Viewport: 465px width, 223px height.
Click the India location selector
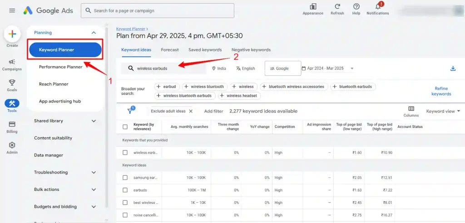click(x=219, y=68)
